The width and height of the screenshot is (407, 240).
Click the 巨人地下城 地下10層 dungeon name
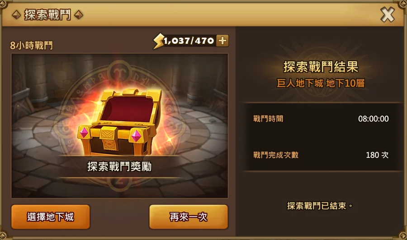321,83
